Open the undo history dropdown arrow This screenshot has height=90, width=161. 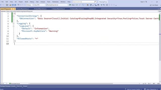click(x=20, y=5)
